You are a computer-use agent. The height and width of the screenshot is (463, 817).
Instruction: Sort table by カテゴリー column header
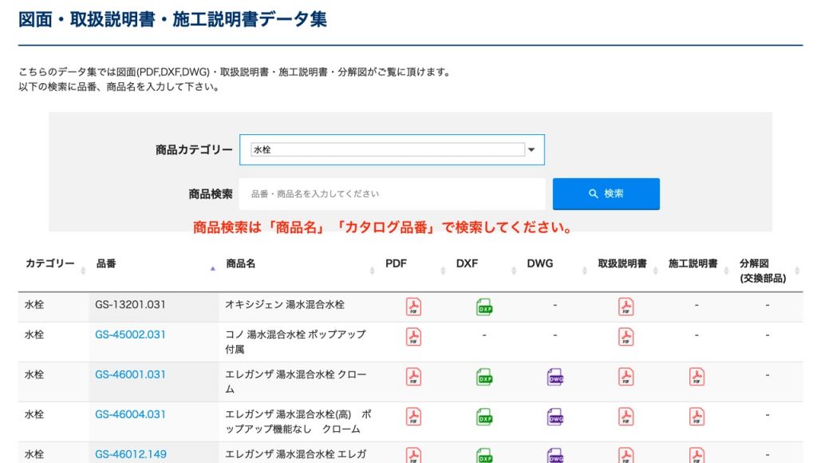49,263
